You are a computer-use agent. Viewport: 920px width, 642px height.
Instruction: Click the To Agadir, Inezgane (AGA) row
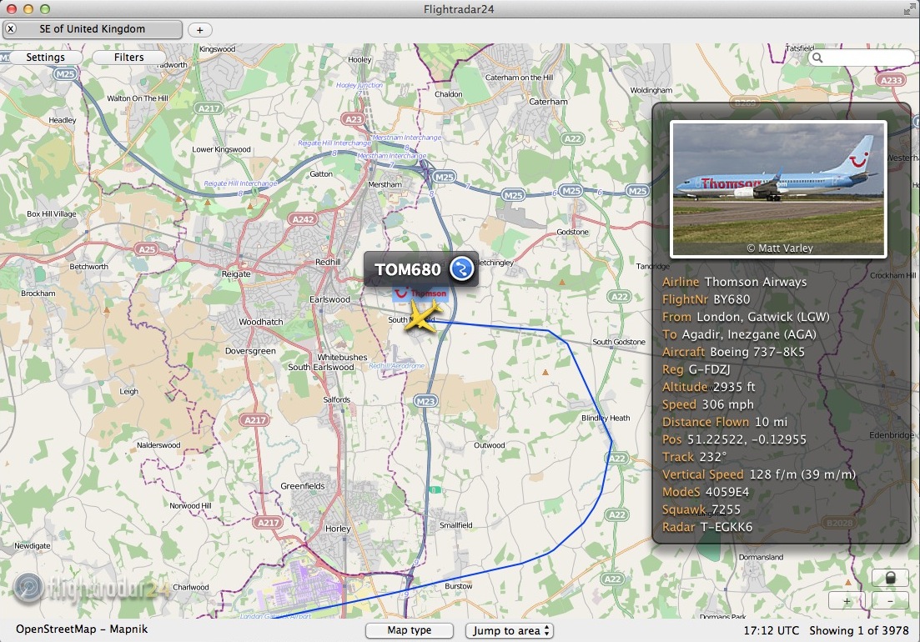pos(739,335)
